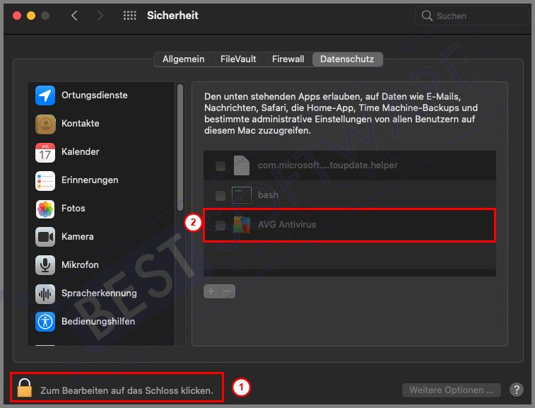Click the padlock icon to unlock settings
The height and width of the screenshot is (408, 535).
[x=25, y=388]
